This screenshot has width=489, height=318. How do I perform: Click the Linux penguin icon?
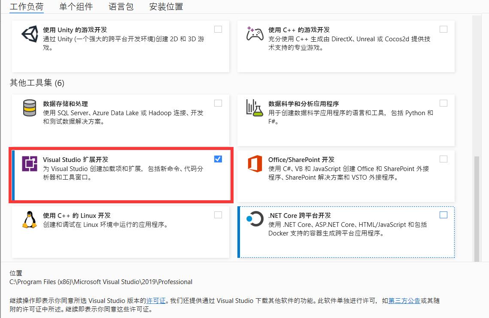(30, 220)
